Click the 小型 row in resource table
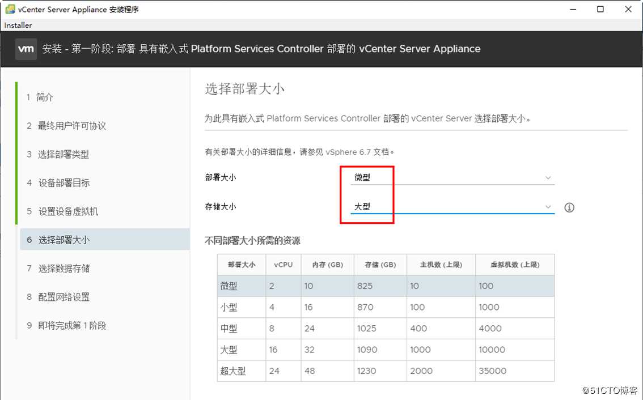The width and height of the screenshot is (643, 400). [386, 307]
